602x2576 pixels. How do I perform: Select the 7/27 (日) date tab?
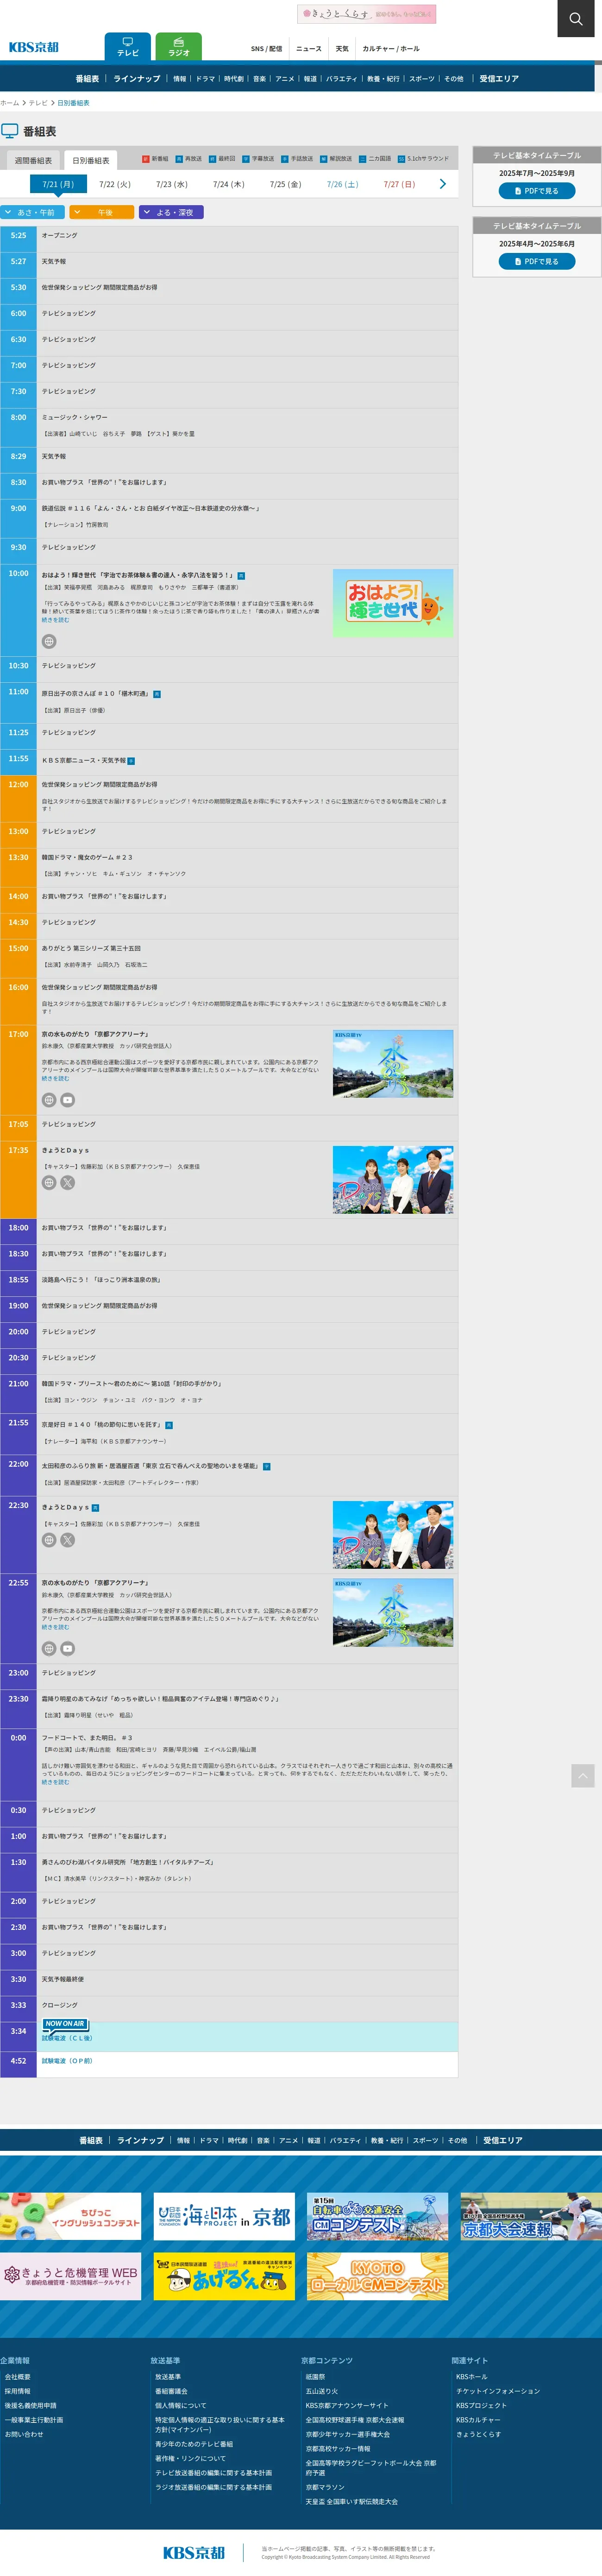(399, 184)
